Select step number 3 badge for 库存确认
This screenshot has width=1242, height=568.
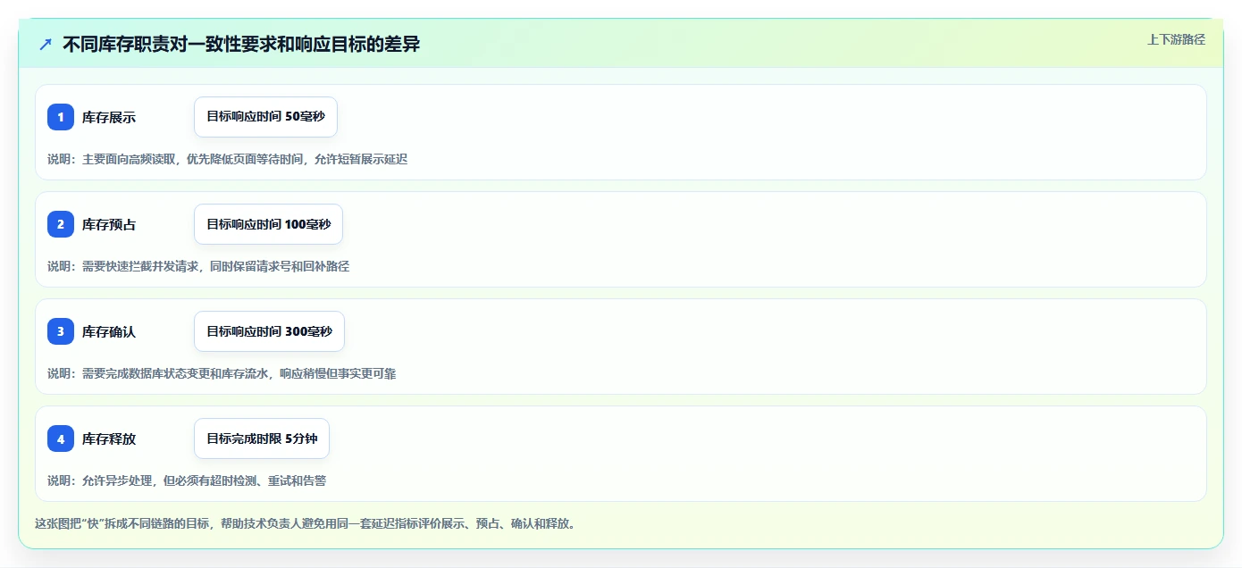(61, 331)
